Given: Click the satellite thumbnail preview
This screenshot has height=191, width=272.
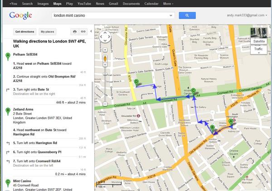Looking at the screenshot, I should point(259,33).
